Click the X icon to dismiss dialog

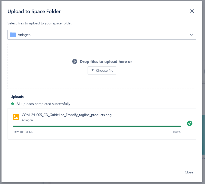coord(192,11)
